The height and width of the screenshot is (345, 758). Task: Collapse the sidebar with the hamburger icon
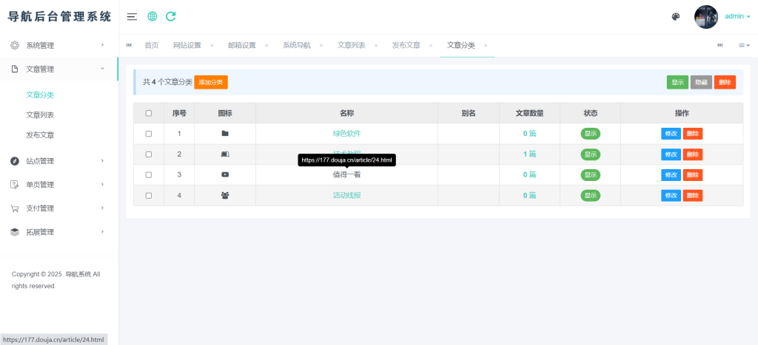pyautogui.click(x=132, y=16)
